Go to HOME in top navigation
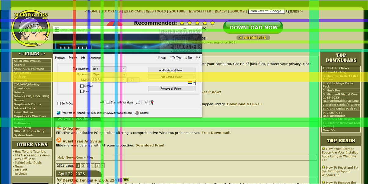This screenshot has width=368, height=184. click(93, 11)
